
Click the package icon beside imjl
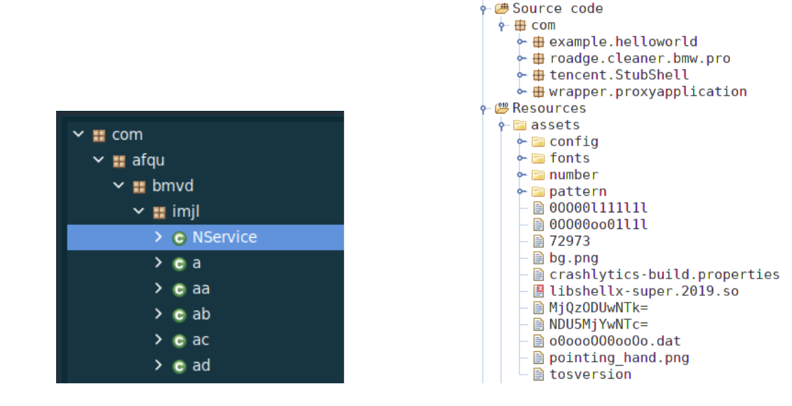click(160, 212)
